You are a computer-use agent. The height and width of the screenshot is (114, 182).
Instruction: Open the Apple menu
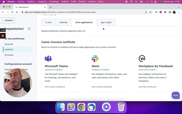point(4,2)
